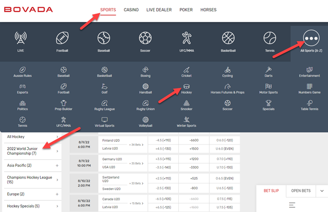Switch to the OPEN BETS tab
The height and width of the screenshot is (212, 328).
pyautogui.click(x=301, y=191)
